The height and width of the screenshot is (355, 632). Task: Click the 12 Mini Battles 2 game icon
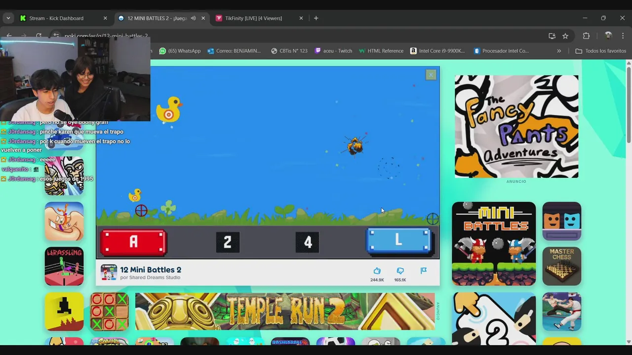click(109, 273)
